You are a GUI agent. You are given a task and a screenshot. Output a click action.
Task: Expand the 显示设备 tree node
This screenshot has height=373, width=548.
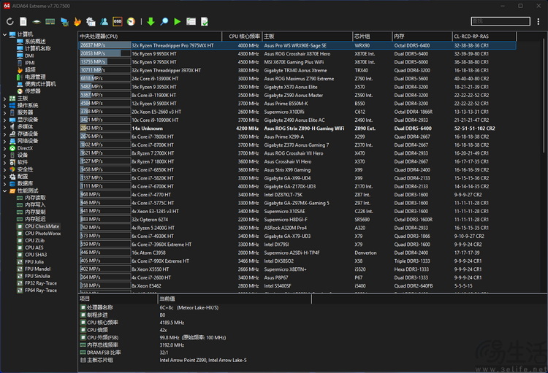[4, 120]
